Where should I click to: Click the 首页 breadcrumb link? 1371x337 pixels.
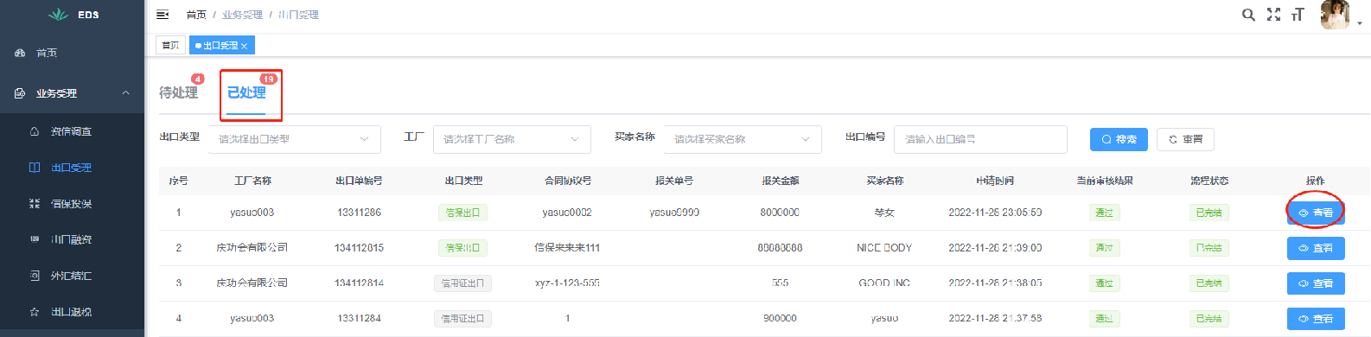(196, 15)
